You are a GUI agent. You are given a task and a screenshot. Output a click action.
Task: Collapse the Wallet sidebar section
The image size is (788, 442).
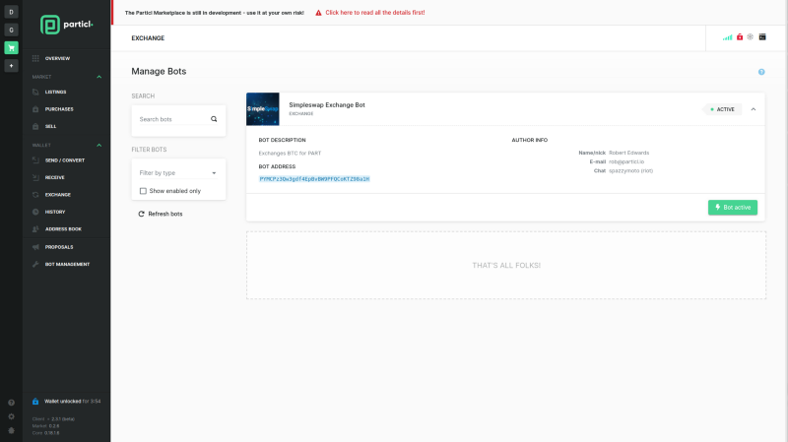[x=99, y=145]
